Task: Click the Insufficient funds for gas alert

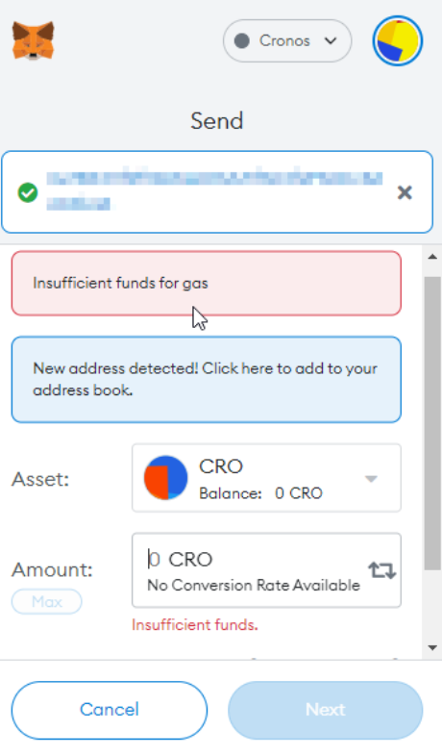Action: click(206, 283)
